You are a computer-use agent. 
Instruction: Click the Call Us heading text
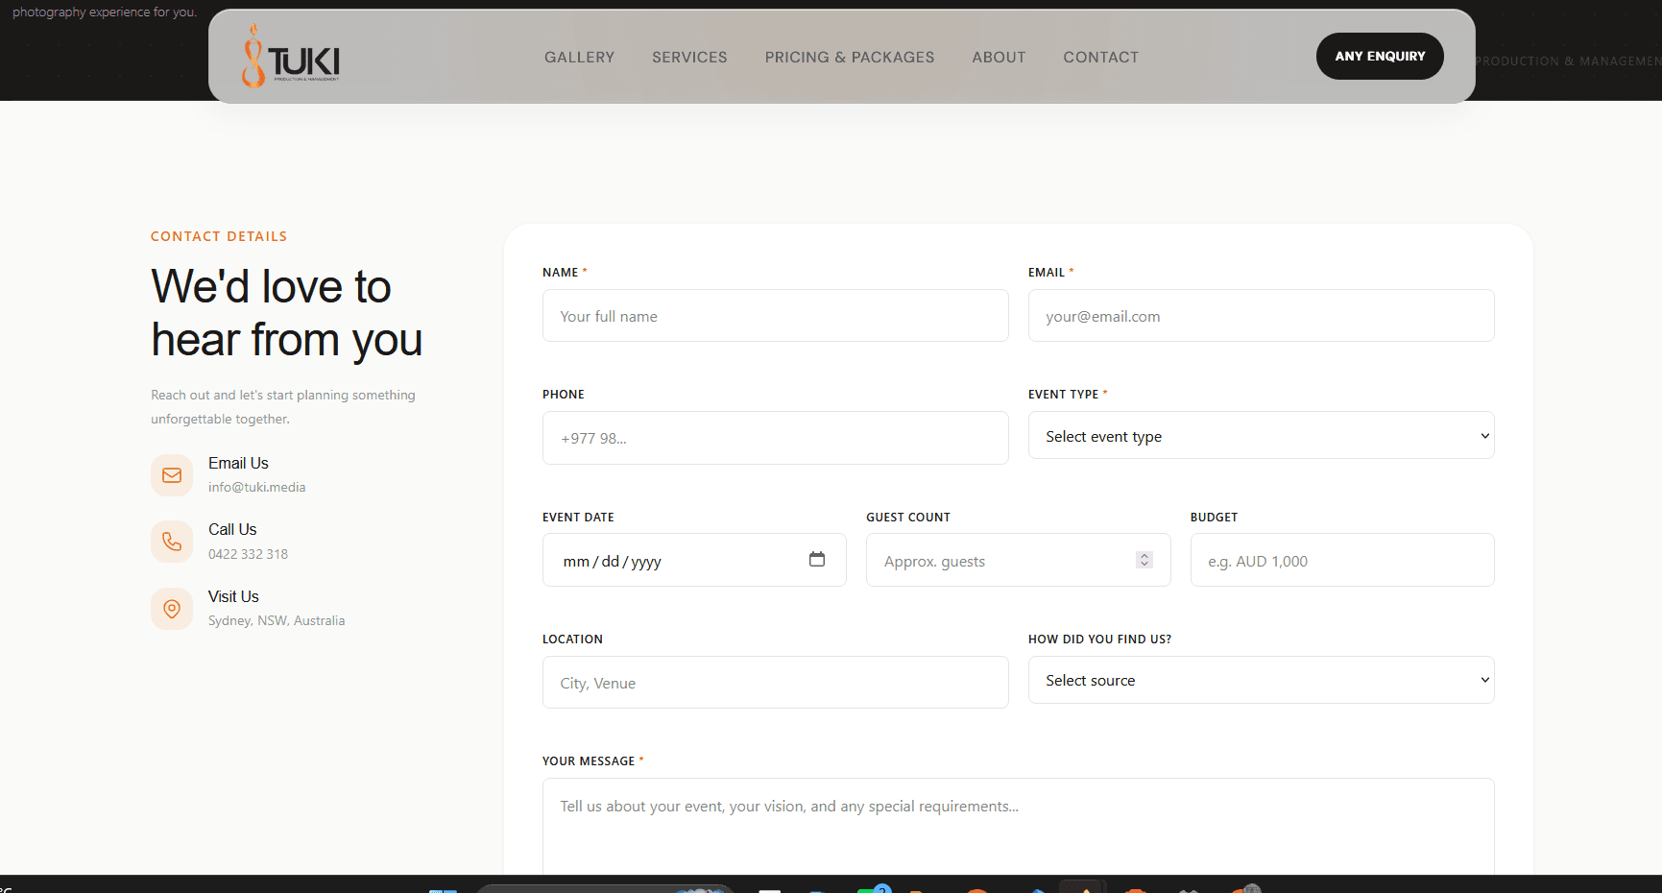click(x=232, y=529)
